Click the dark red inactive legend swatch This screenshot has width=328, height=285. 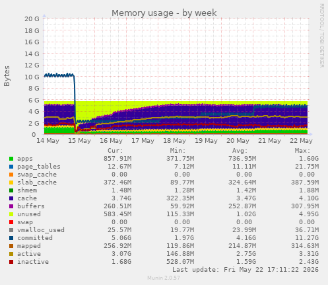point(11,262)
